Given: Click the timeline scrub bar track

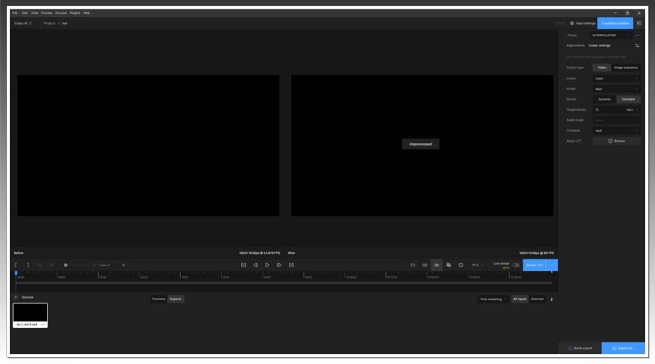Looking at the screenshot, I should pyautogui.click(x=284, y=283).
